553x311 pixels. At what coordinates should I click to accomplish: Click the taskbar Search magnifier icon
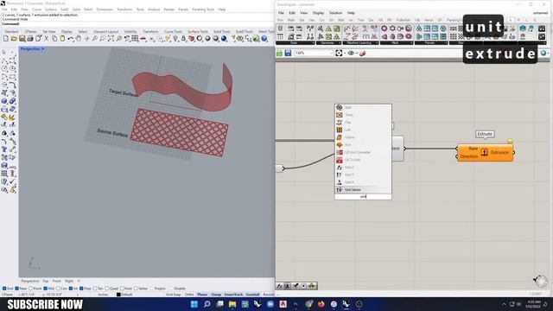207,304
